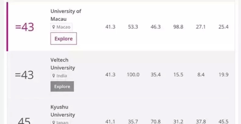Select the Japan location tag

point(60,122)
